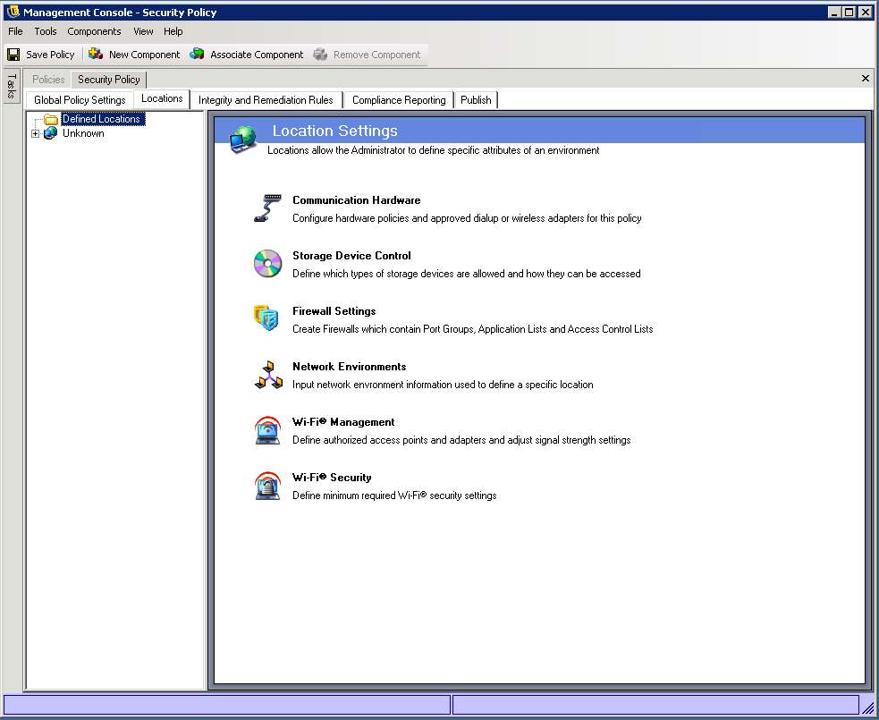
Task: Open the Compliance Reporting tab
Action: click(x=399, y=100)
